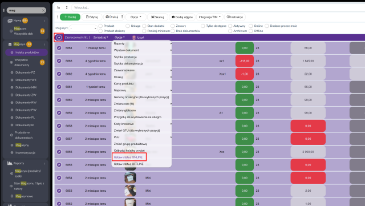365x206 pixels.
Task: Uncheck the row 6864 checkbox
Action: 59,48
